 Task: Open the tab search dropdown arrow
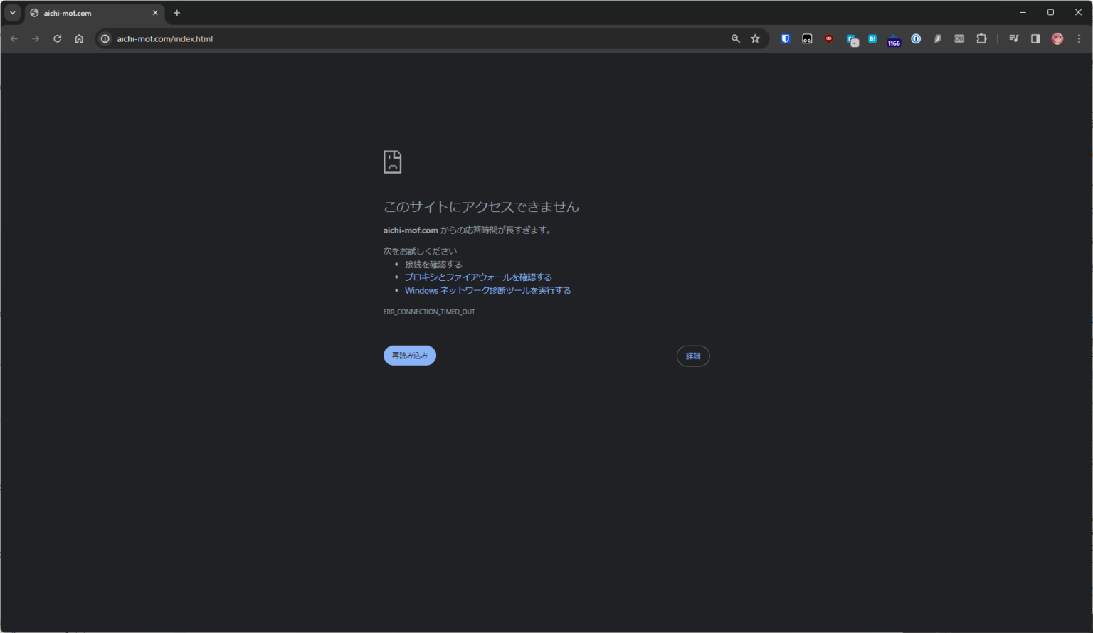click(12, 12)
